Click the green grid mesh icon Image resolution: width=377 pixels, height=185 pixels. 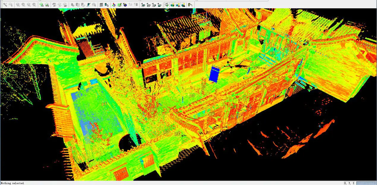(119, 5)
